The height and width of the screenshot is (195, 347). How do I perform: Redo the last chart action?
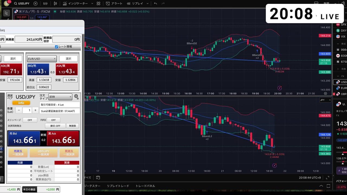coord(163,4)
